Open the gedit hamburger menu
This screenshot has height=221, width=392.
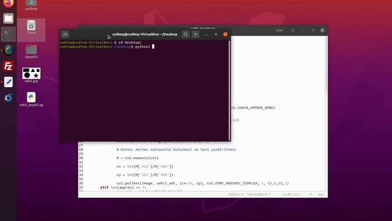pyautogui.click(x=293, y=30)
